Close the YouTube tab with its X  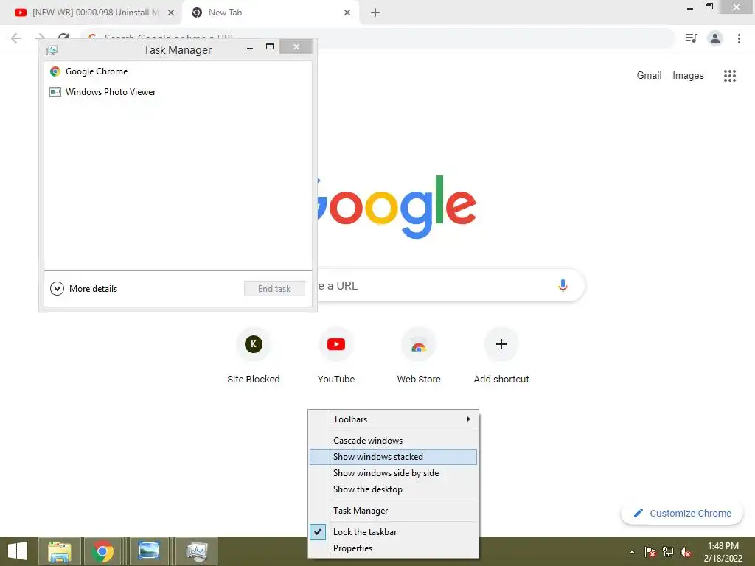(171, 13)
